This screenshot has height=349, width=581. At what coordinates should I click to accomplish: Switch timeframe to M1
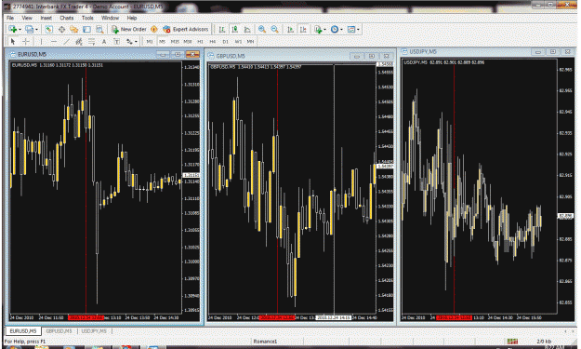pos(150,42)
